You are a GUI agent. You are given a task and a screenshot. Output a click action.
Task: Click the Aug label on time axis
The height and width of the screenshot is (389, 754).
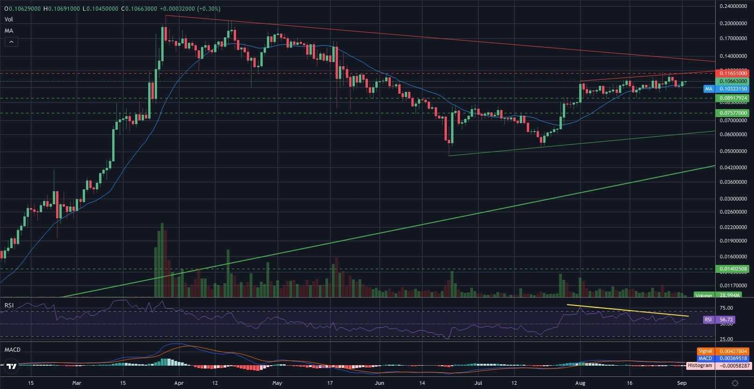point(580,383)
